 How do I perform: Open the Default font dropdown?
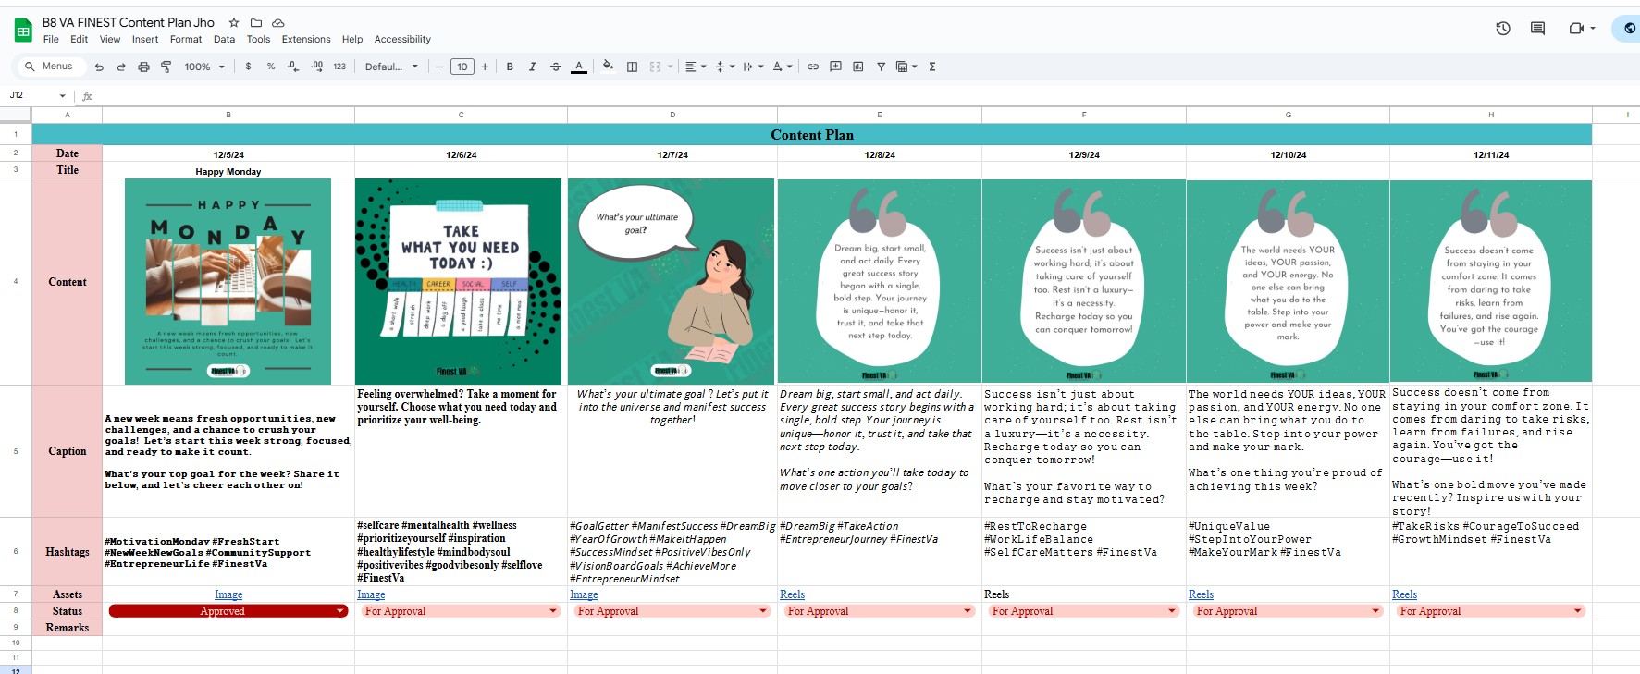pos(391,67)
